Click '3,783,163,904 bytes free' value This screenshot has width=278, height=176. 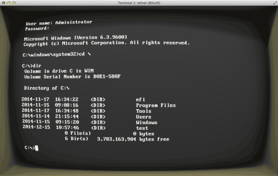(x=133, y=139)
